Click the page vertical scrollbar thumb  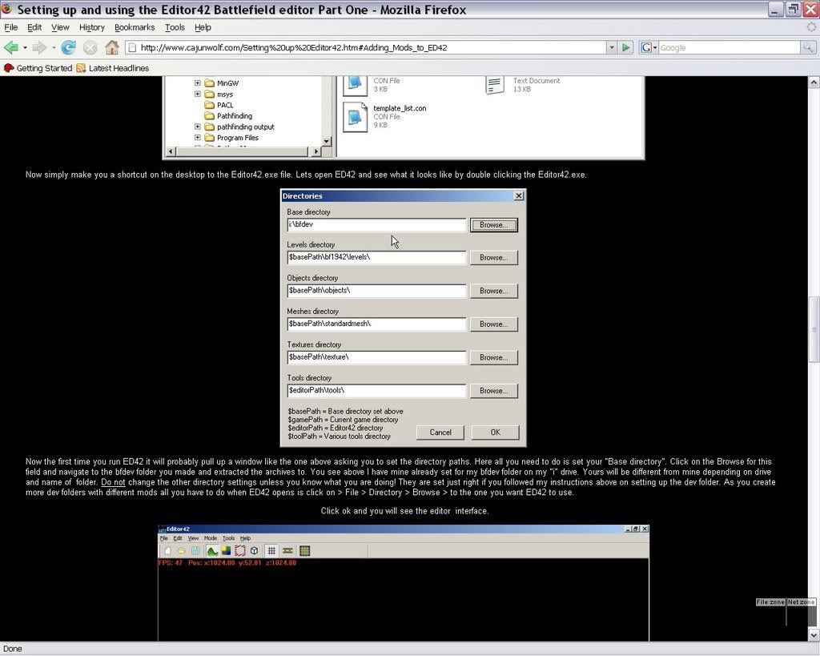tap(814, 329)
